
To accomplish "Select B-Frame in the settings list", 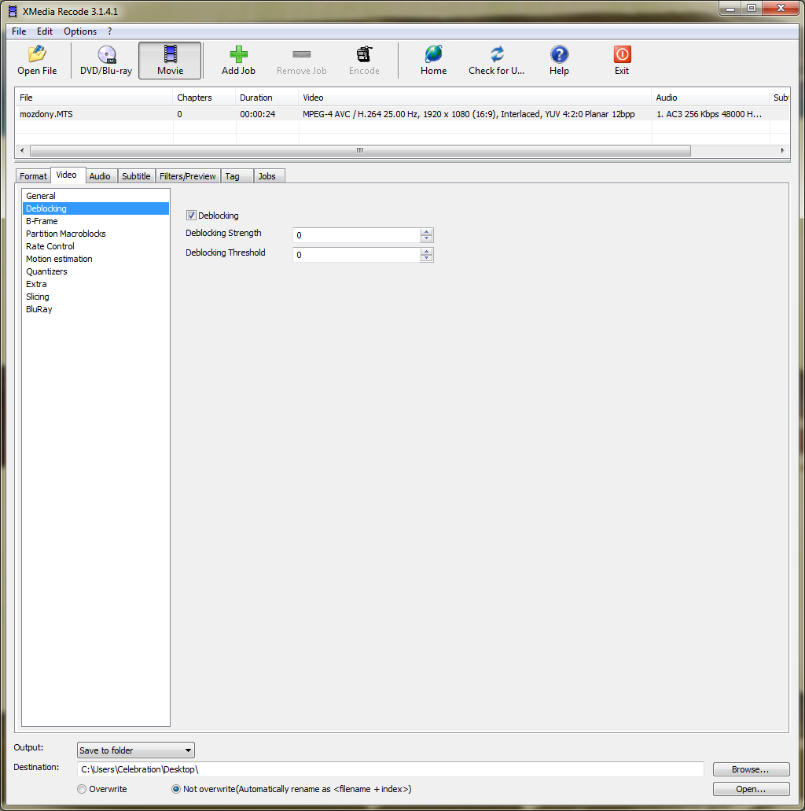I will click(x=96, y=221).
